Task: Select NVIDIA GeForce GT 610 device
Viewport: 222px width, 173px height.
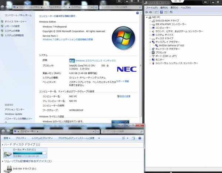Action: (171, 45)
